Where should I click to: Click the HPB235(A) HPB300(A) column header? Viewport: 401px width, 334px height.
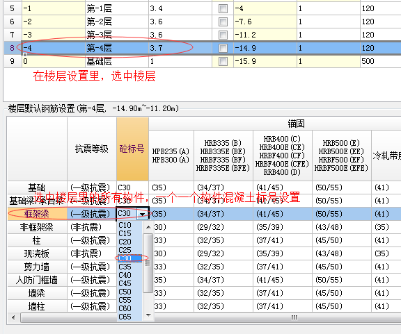(171, 156)
